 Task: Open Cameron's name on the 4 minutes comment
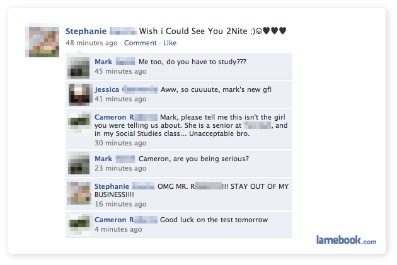[x=126, y=220]
